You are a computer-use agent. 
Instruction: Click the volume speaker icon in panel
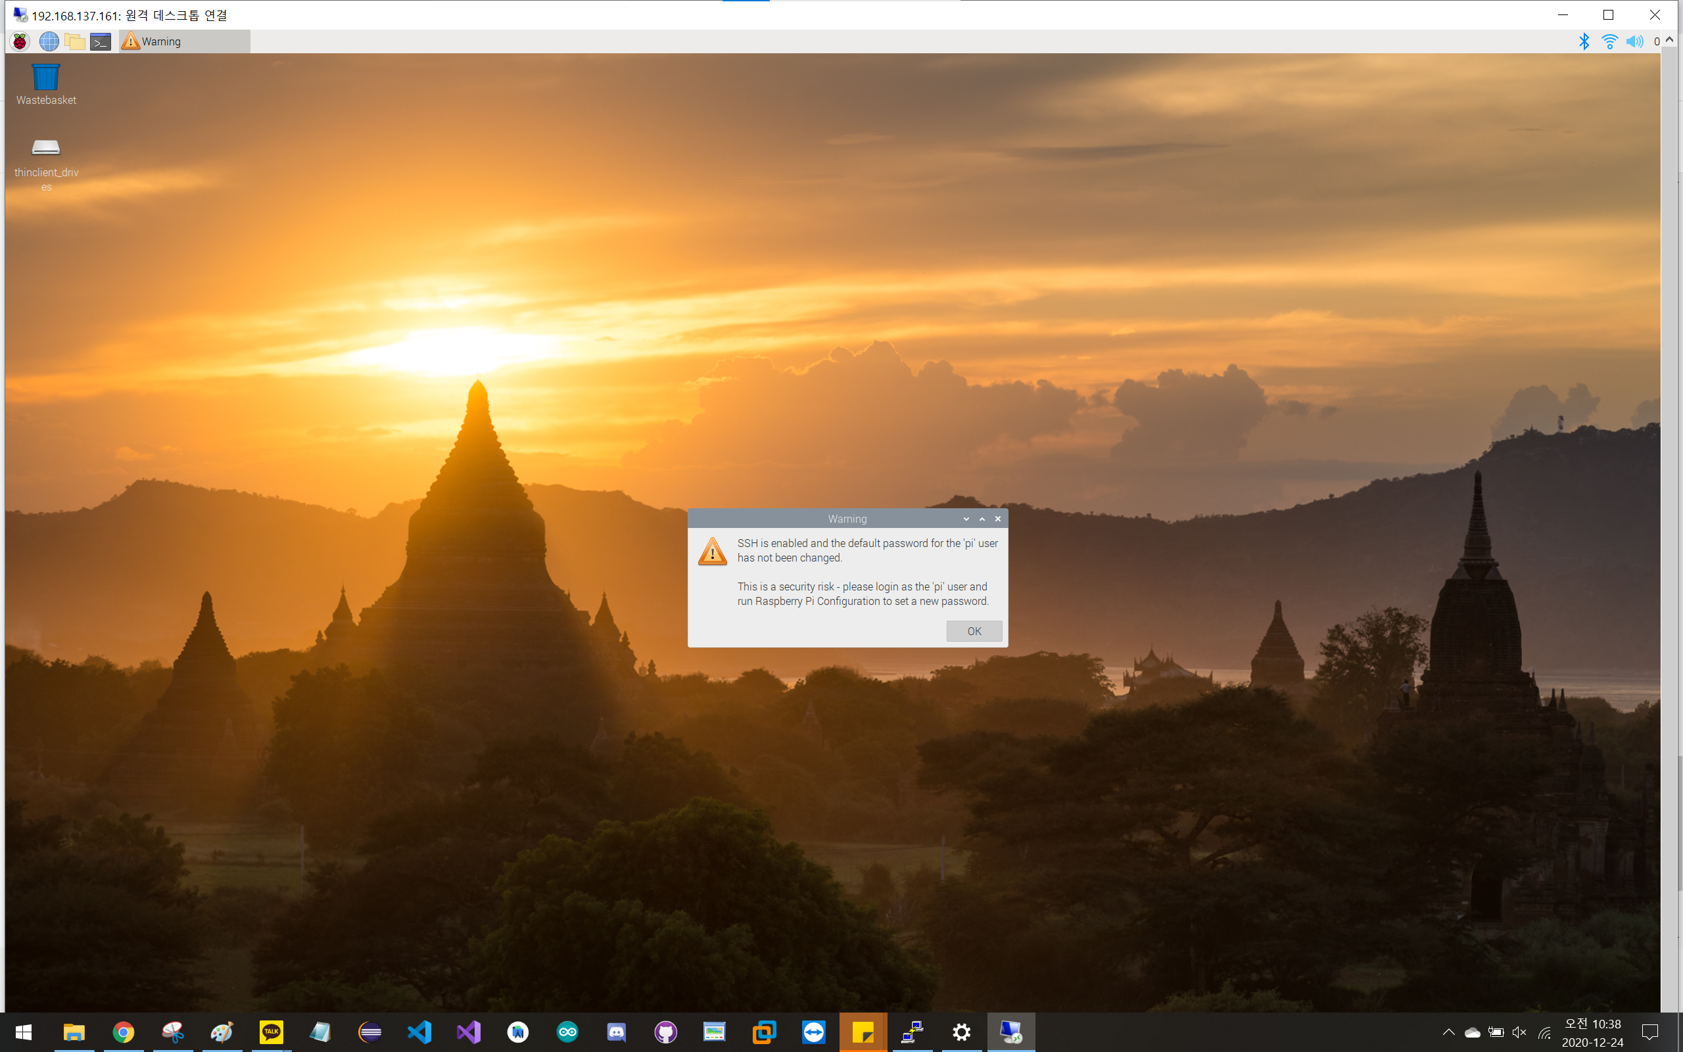[1634, 41]
